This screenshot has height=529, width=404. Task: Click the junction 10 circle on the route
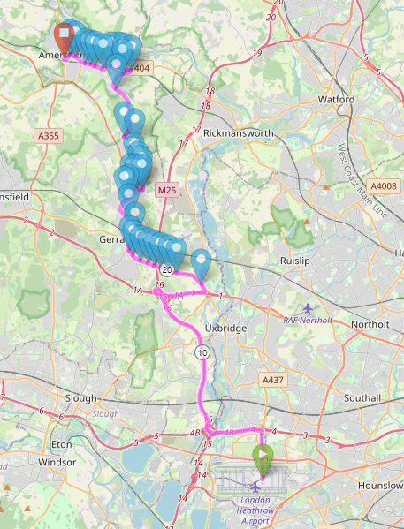202,353
